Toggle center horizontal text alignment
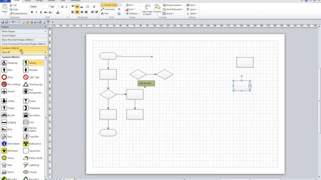The width and height of the screenshot is (321, 180). pos(77,12)
